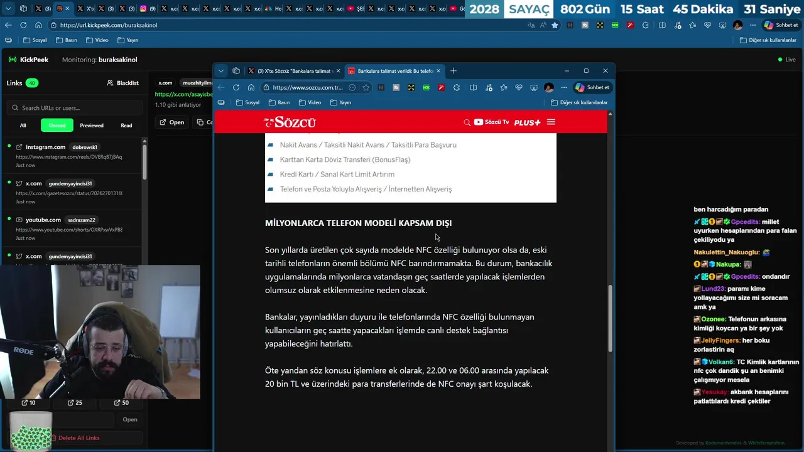Click home icon in main browser window
Image resolution: width=804 pixels, height=452 pixels.
(x=38, y=25)
